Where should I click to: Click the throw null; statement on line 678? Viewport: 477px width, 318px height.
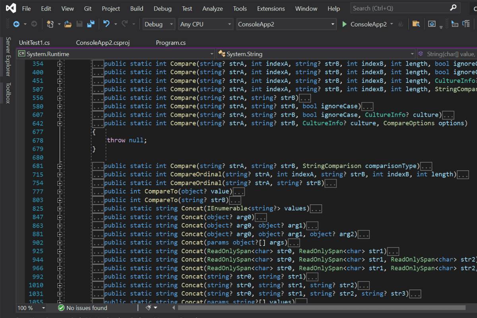pyautogui.click(x=127, y=140)
